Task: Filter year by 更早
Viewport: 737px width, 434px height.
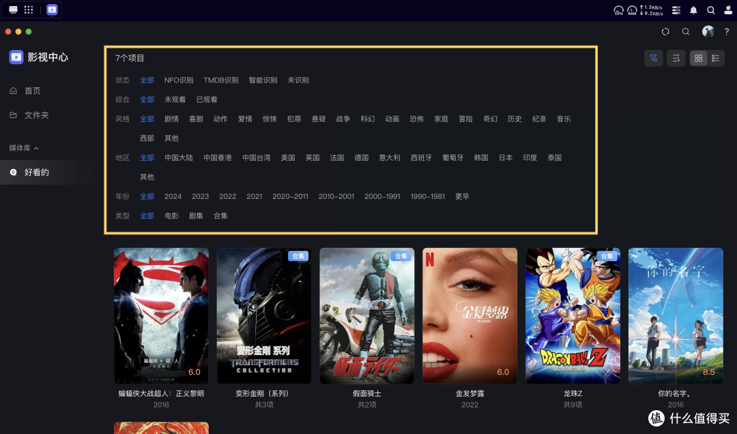Action: 463,197
